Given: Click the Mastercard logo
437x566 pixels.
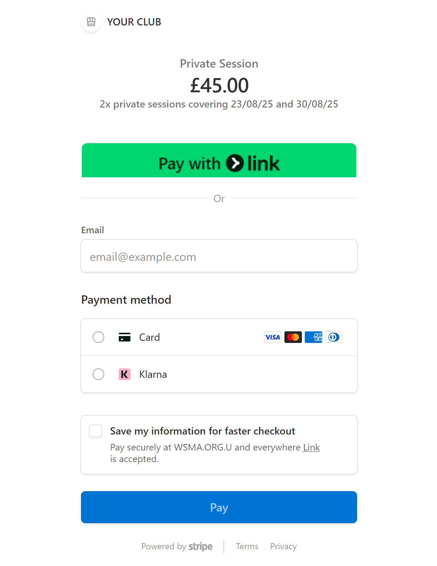Looking at the screenshot, I should [x=293, y=337].
